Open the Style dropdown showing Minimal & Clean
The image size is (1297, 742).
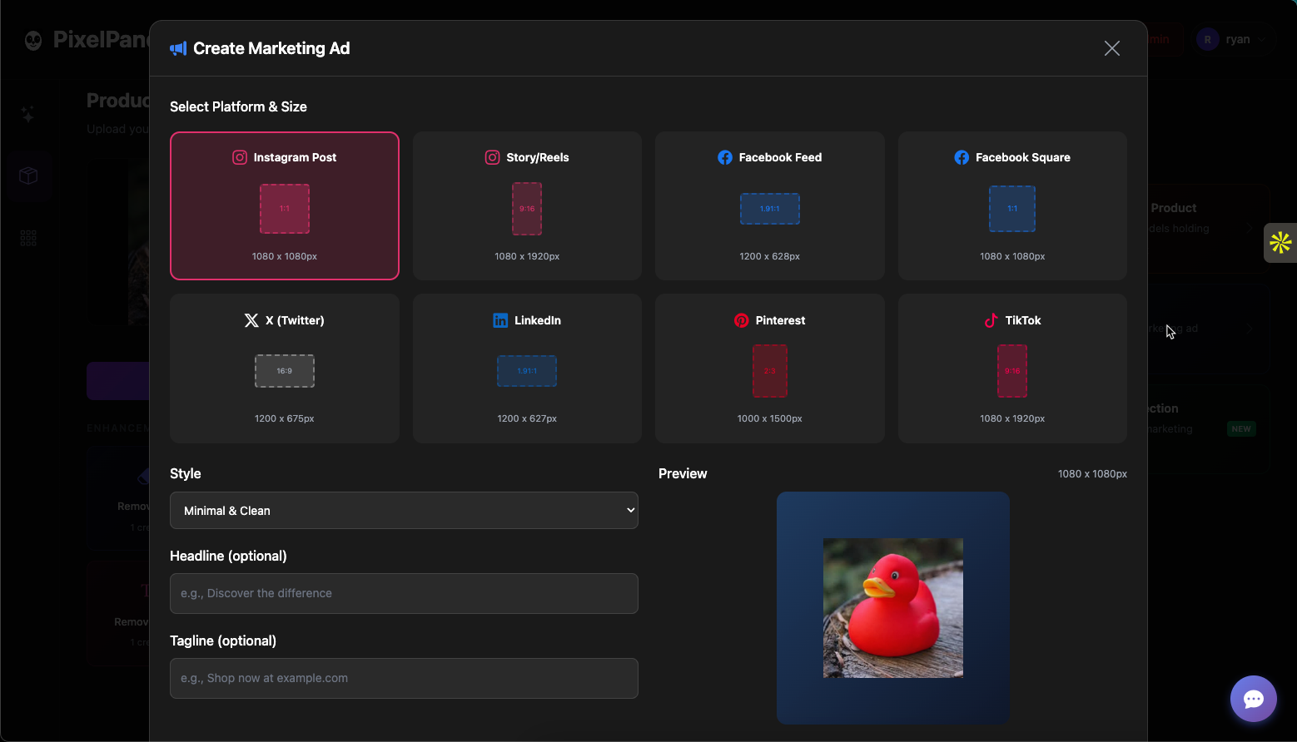(x=404, y=510)
